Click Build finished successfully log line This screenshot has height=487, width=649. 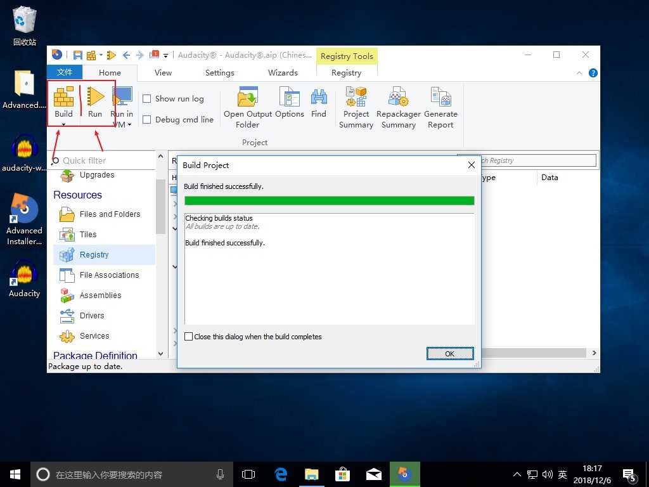tap(225, 243)
